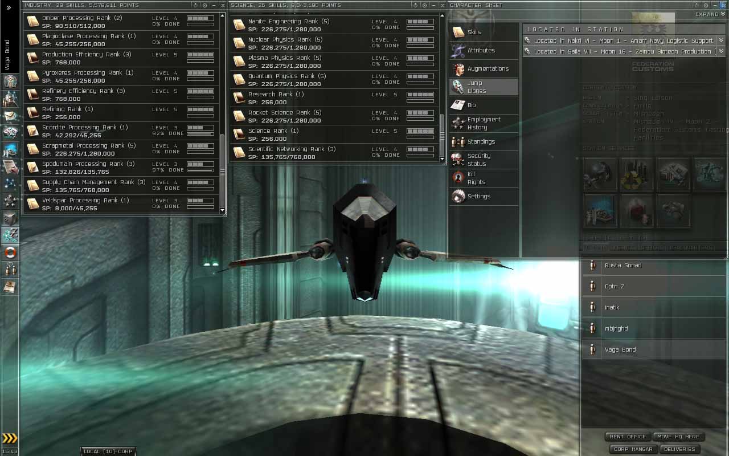Viewport: 729px width, 456px height.
Task: Open the star-constellation map icon in the sidebar
Action: pyautogui.click(x=10, y=184)
